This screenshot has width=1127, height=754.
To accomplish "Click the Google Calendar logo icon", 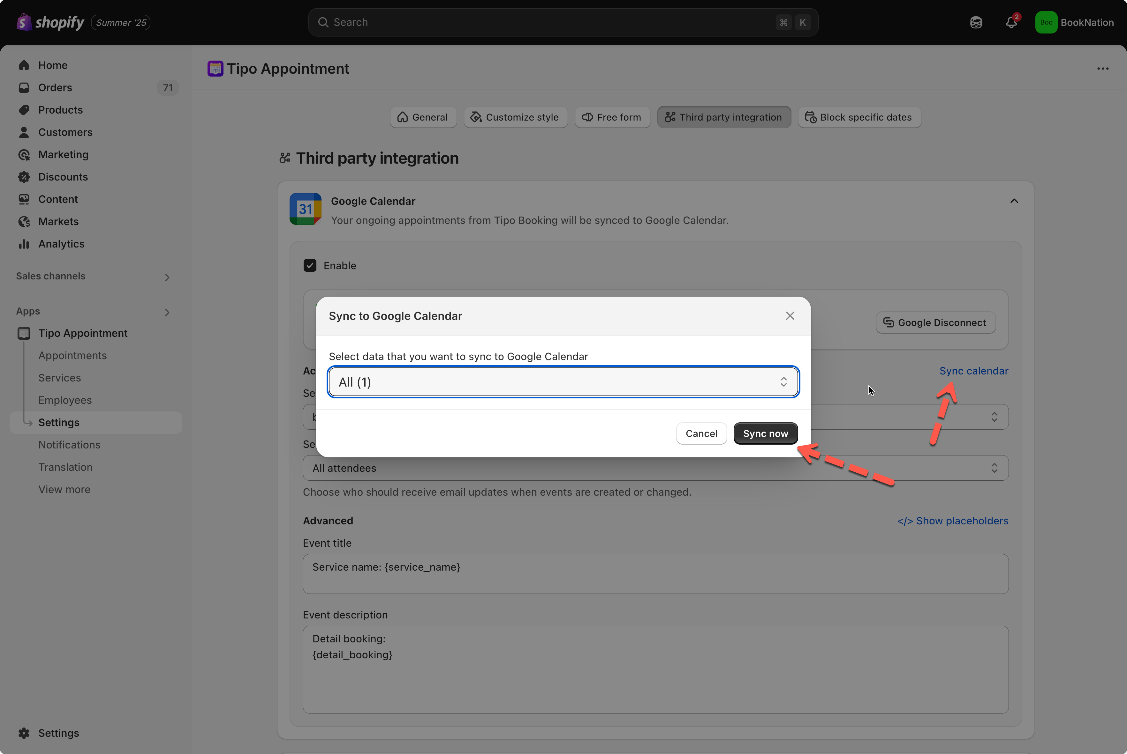I will click(305, 209).
